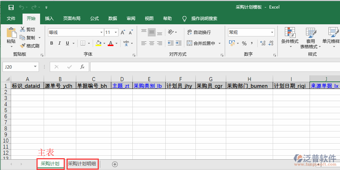Click the Cut (剪切) scissors button
Screen dimensions: 340x170
(27, 29)
